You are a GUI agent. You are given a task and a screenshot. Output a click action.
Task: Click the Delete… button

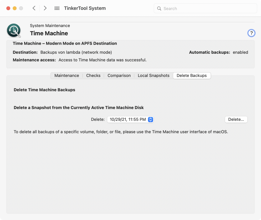click(236, 120)
